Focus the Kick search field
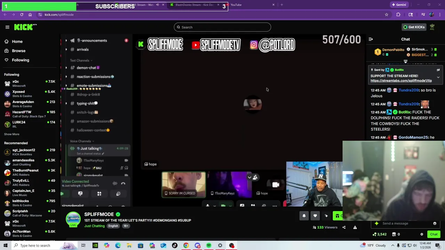The height and width of the screenshot is (250, 445). point(222,27)
